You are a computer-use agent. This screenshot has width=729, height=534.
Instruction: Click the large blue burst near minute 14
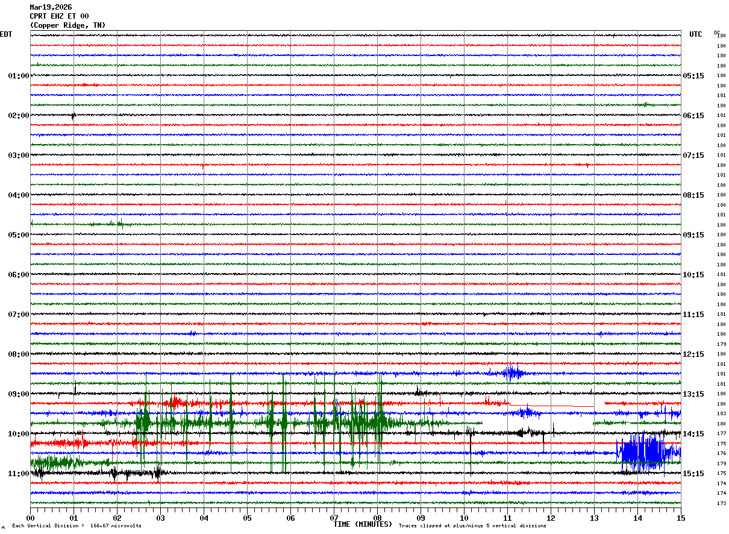click(648, 452)
